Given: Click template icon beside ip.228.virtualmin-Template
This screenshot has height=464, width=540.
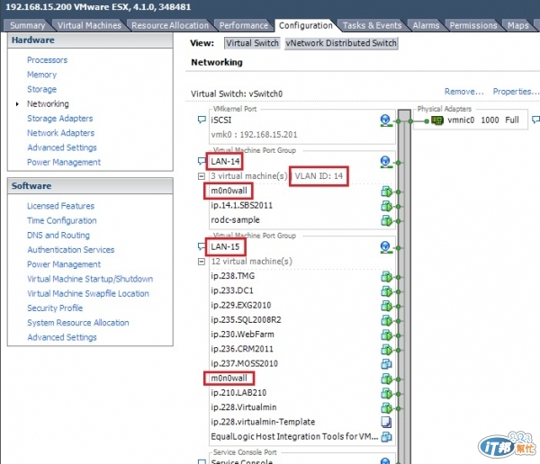Looking at the screenshot, I should 386,423.
